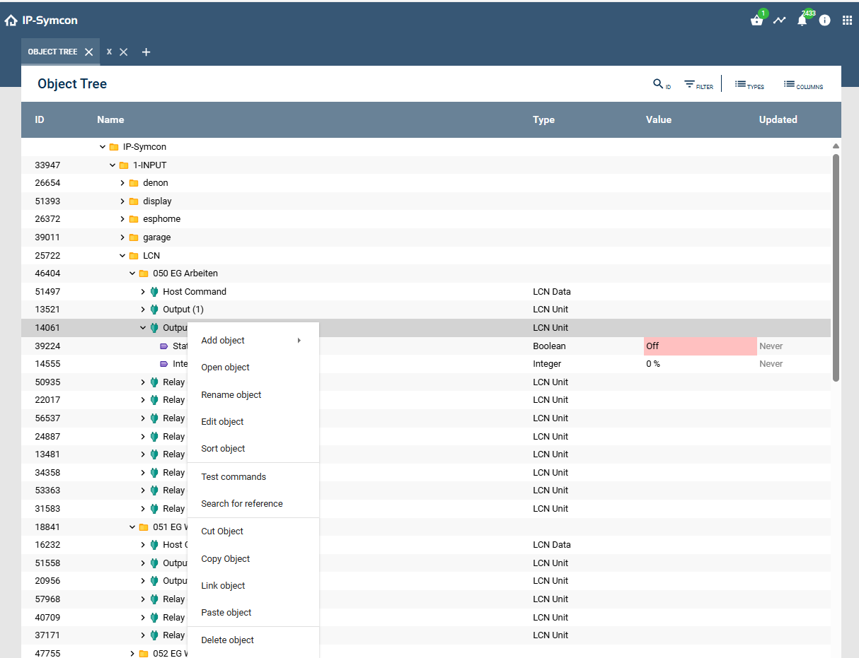Click the variable icon in row 14555

163,364
